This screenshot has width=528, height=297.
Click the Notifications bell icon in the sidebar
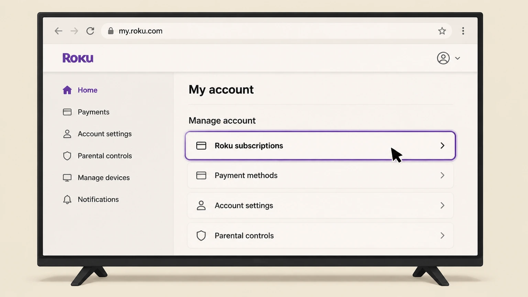point(67,200)
